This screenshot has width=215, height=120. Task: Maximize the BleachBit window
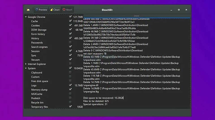pyautogui.click(x=179, y=10)
